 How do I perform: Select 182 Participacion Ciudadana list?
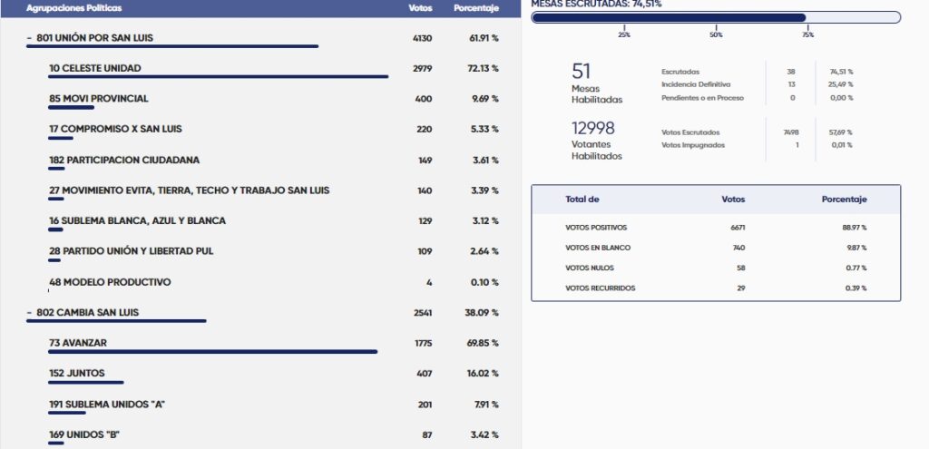pos(124,160)
